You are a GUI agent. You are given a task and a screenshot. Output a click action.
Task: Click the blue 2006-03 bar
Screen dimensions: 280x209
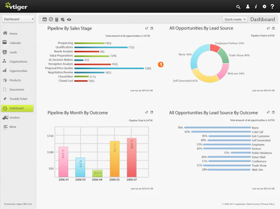coord(80,167)
